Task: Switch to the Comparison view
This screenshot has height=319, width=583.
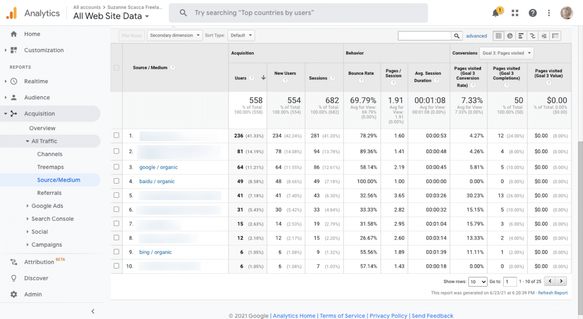Action: [532, 35]
